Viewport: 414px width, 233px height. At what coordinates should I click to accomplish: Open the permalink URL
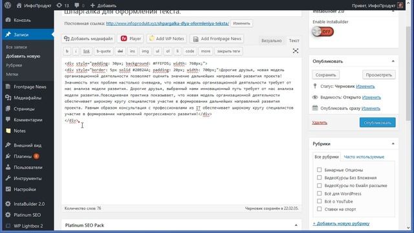pos(168,23)
